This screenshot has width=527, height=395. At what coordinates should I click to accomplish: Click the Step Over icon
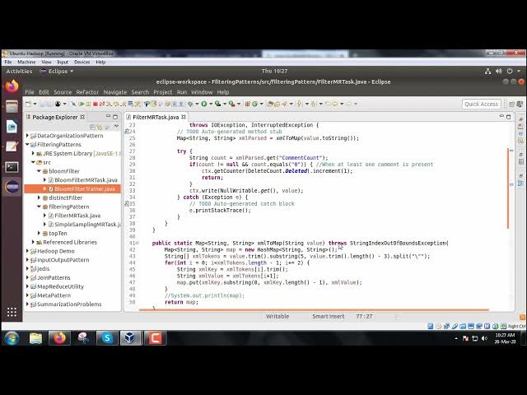(117, 104)
